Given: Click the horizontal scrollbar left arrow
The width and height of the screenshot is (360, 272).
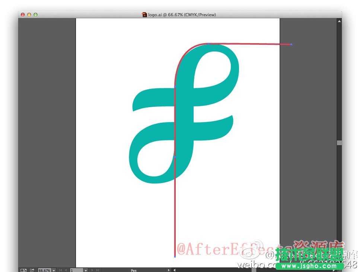Looking at the screenshot, I should coord(174,271).
